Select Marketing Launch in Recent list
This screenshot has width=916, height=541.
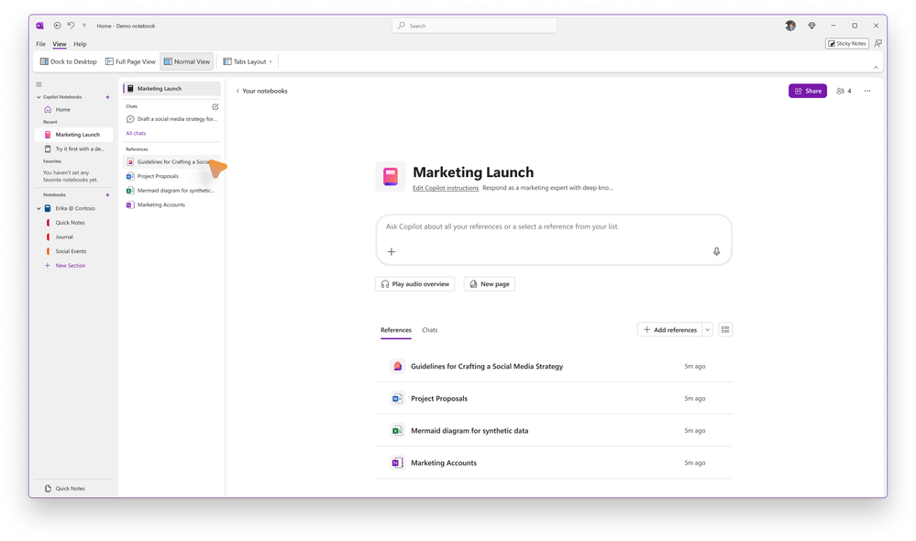pos(73,135)
